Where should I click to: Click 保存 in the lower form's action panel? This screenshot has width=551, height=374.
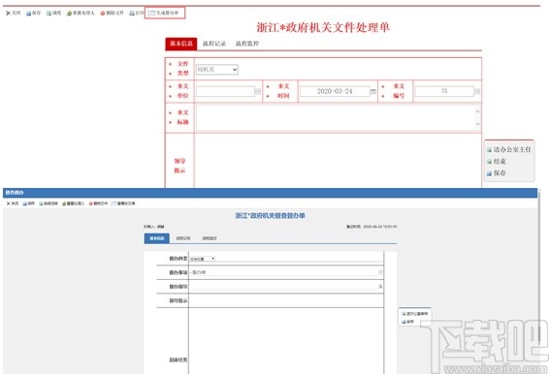[408, 322]
